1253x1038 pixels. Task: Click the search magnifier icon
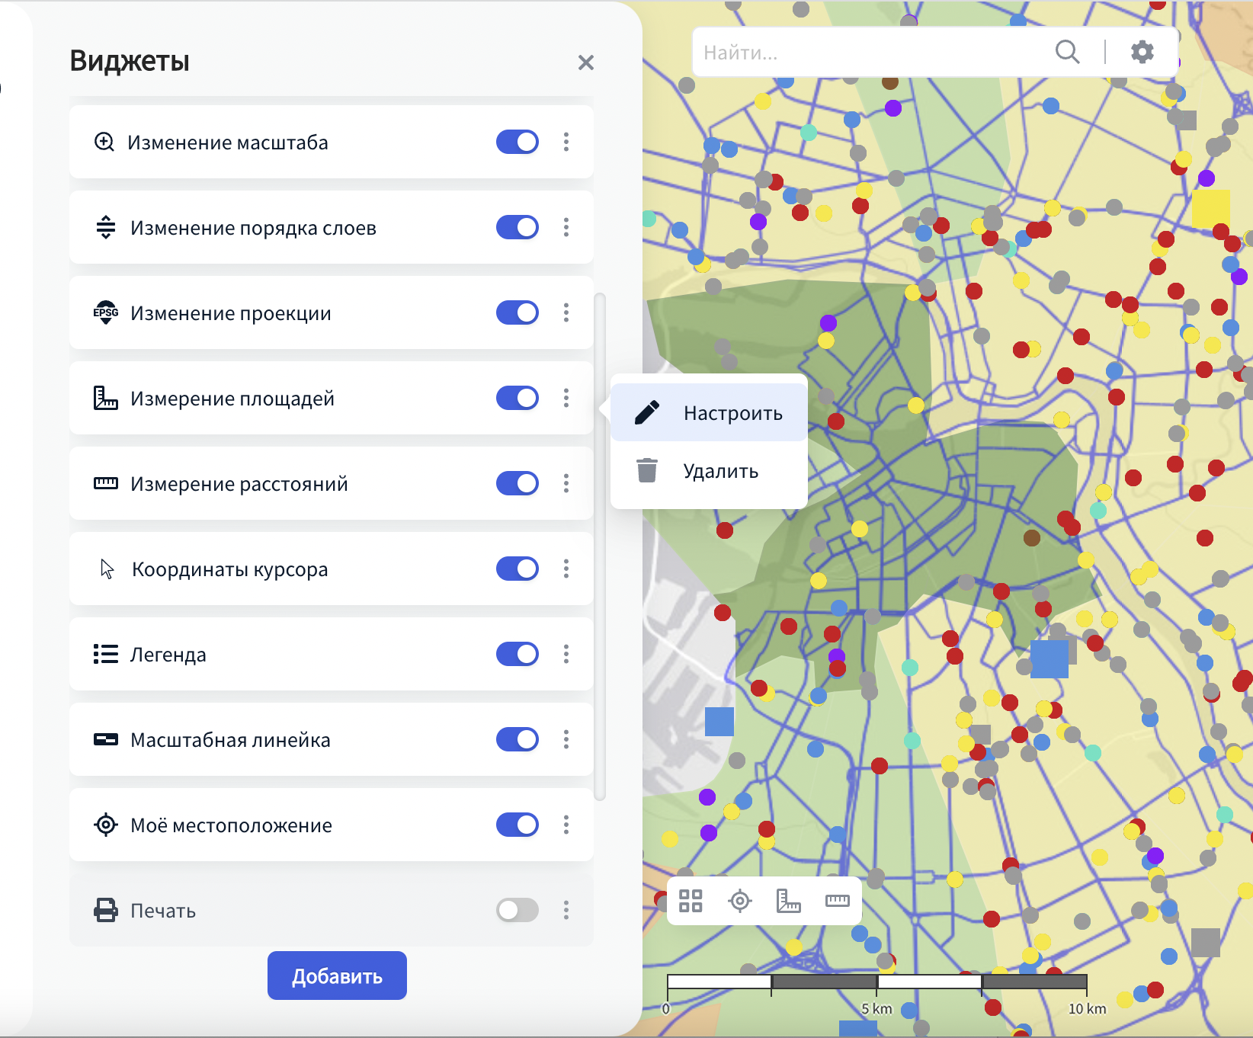[x=1067, y=52]
